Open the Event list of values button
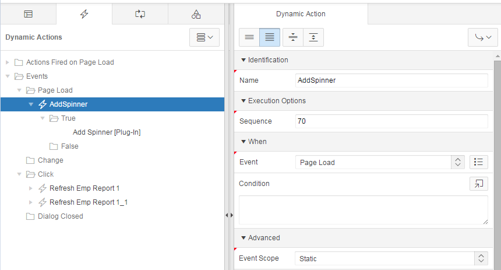 tap(479, 162)
